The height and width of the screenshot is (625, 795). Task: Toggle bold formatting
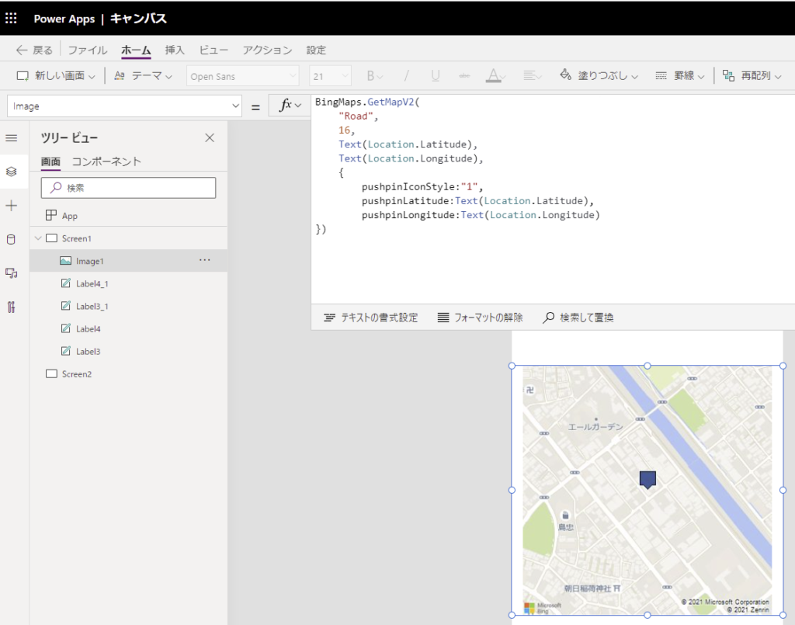[x=374, y=76]
